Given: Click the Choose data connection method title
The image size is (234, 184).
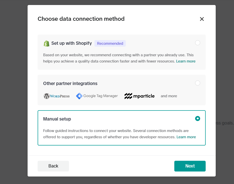Looking at the screenshot, I should tap(81, 19).
